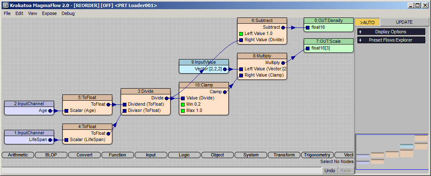Open the Edit menu

click(x=19, y=13)
